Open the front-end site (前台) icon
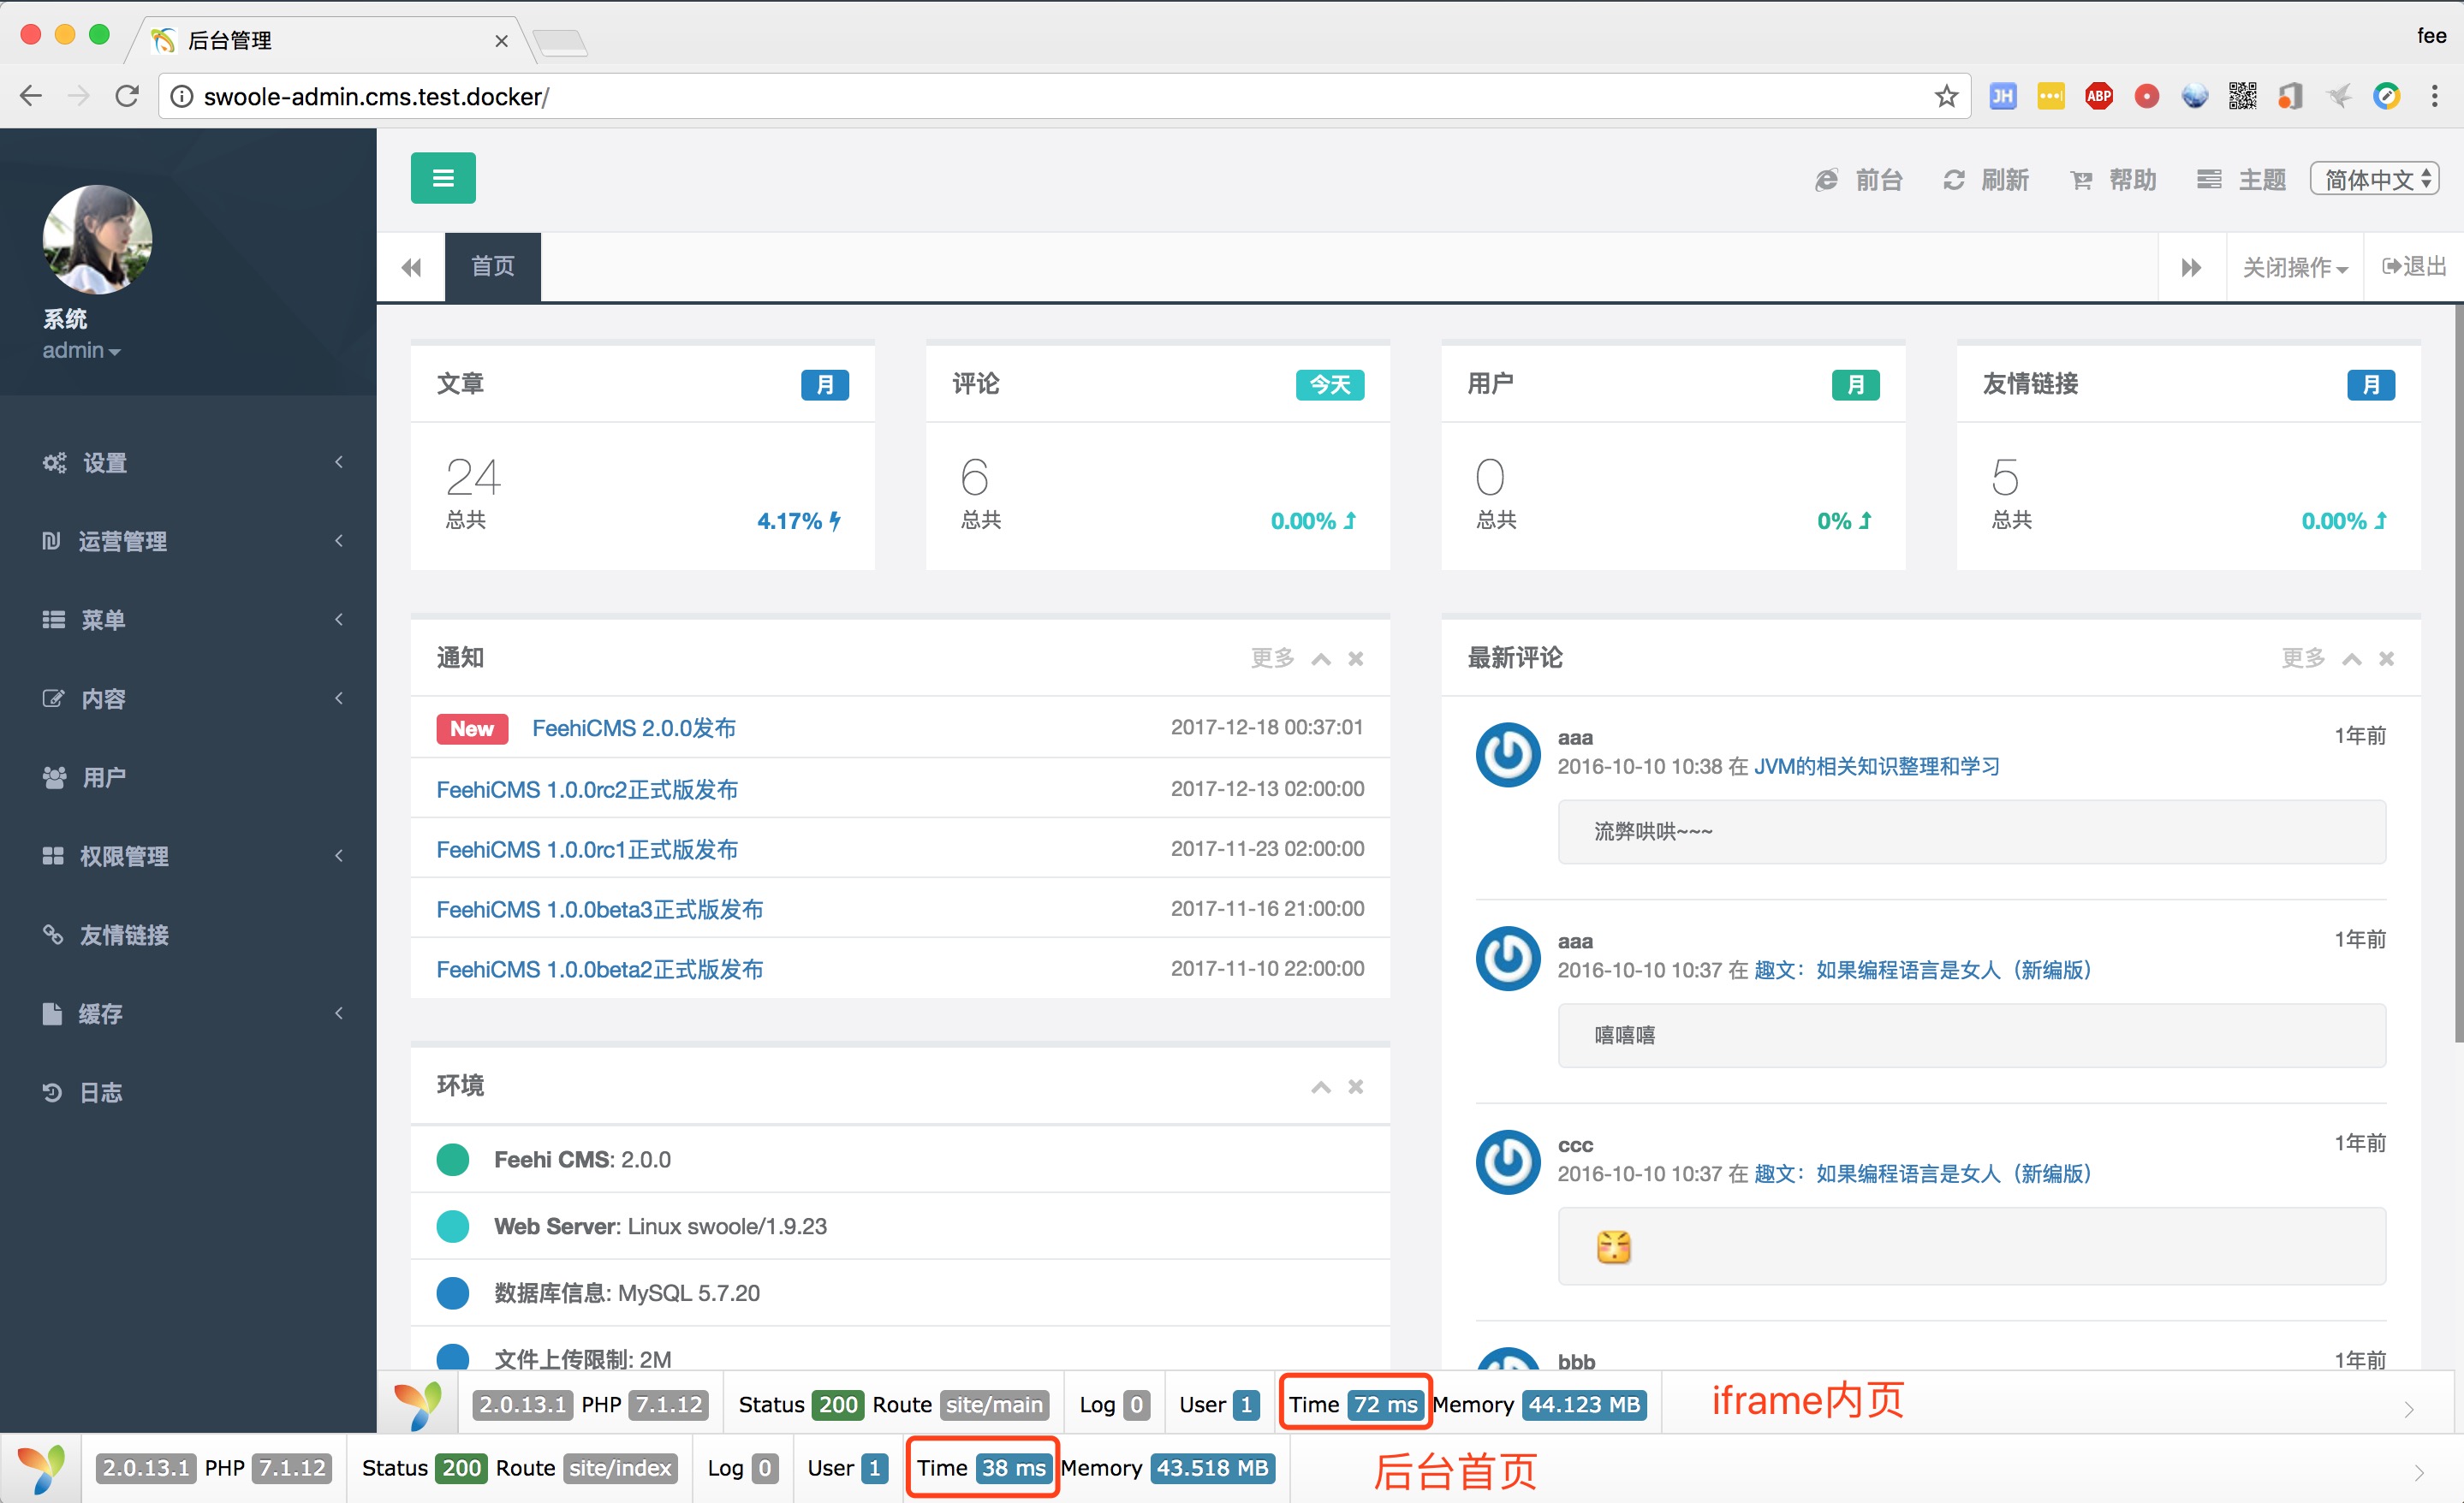Screen dimensions: 2464x1503 click(1826, 180)
